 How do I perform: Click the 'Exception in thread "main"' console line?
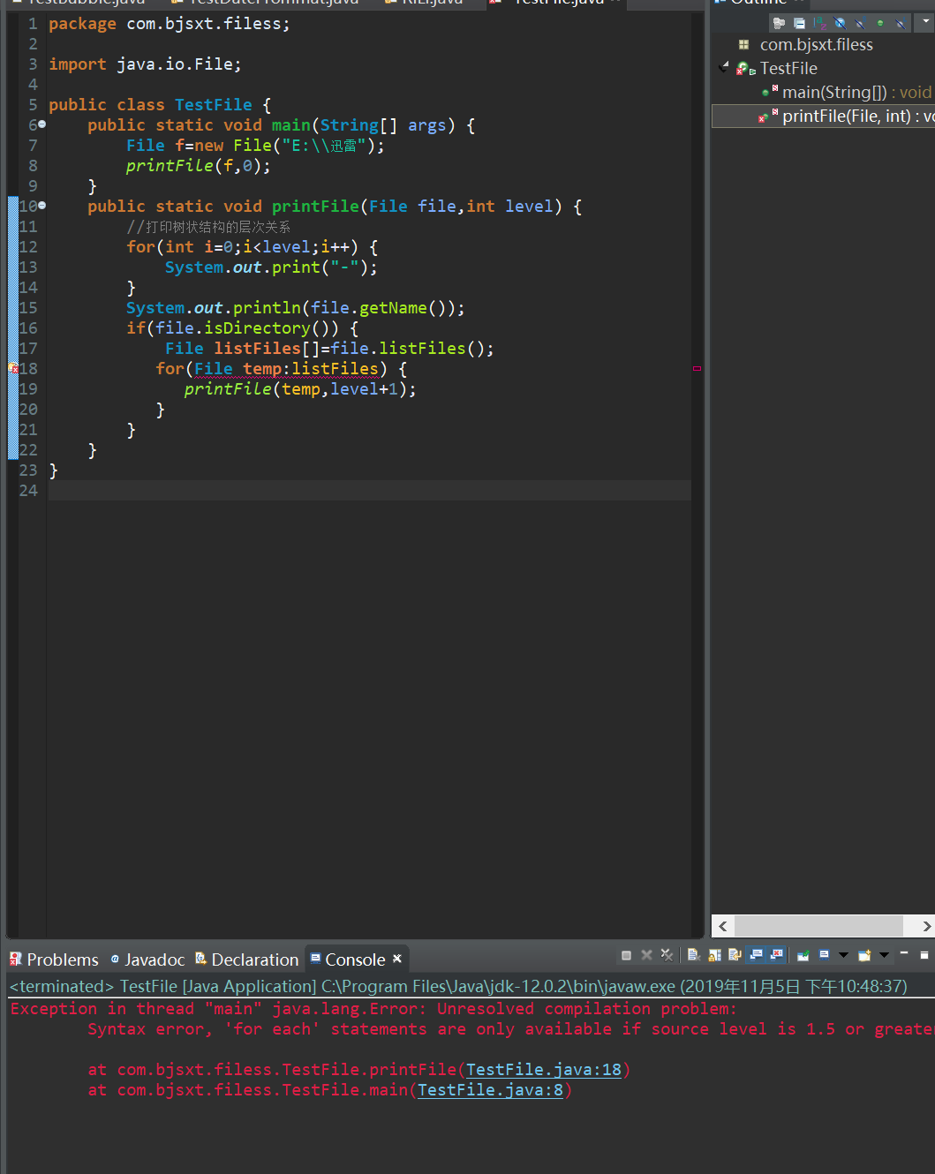(373, 1009)
